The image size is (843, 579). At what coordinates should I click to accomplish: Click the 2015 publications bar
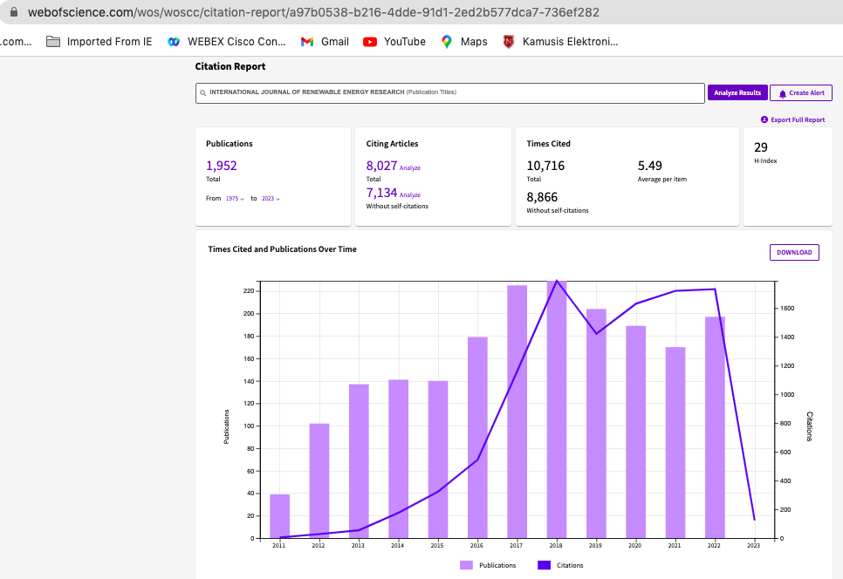tap(438, 460)
